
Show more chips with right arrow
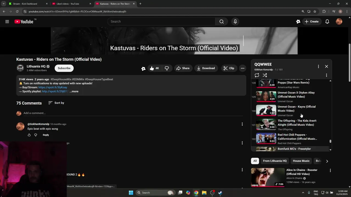point(327,161)
